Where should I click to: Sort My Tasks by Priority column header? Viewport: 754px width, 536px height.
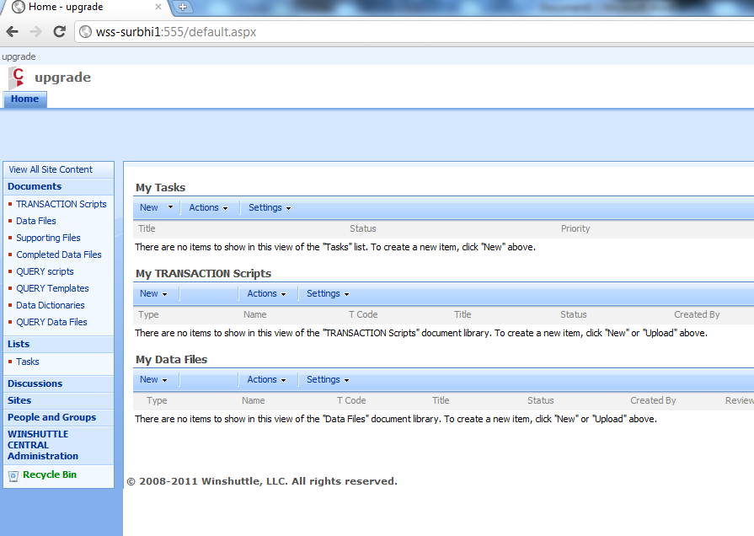pyautogui.click(x=575, y=228)
